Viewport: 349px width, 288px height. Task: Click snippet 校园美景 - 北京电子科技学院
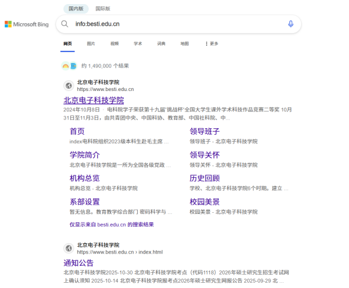[x=224, y=212]
